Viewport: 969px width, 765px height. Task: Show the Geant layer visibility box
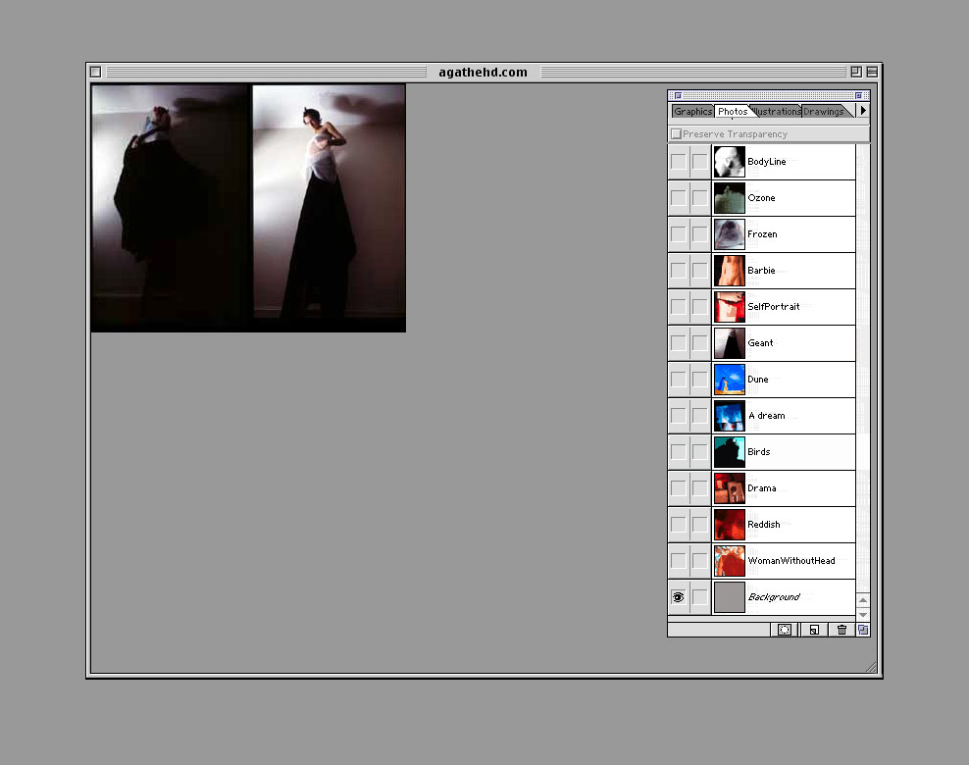(x=678, y=343)
